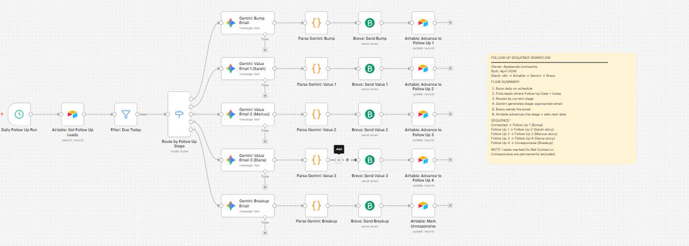
Task: Select the Gemini: Bump Email node
Action: pos(247,22)
